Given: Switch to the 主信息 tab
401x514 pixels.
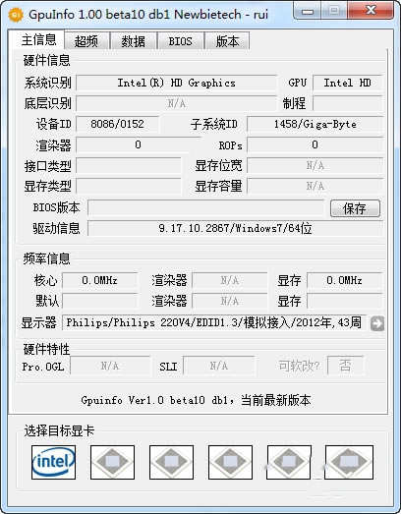Looking at the screenshot, I should pyautogui.click(x=38, y=40).
